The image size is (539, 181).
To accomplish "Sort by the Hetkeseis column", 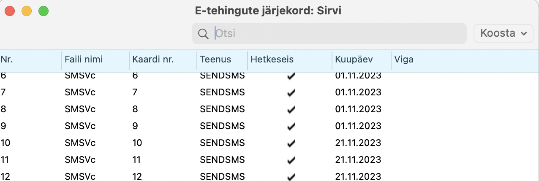I will [272, 59].
